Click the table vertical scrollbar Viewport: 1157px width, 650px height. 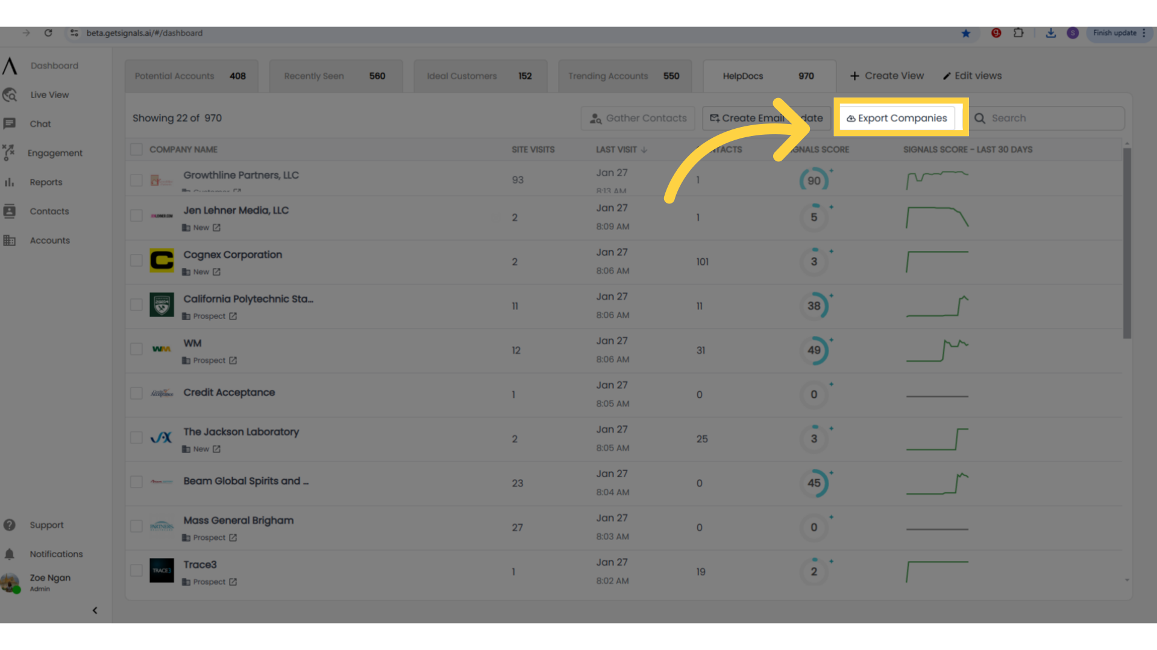tap(1127, 243)
